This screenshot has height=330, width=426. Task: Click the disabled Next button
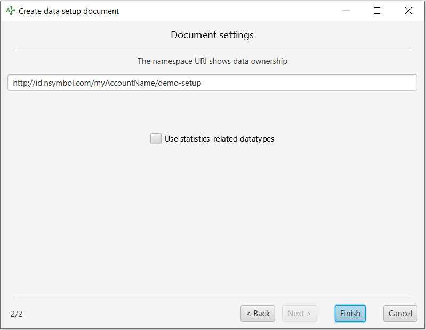[300, 313]
